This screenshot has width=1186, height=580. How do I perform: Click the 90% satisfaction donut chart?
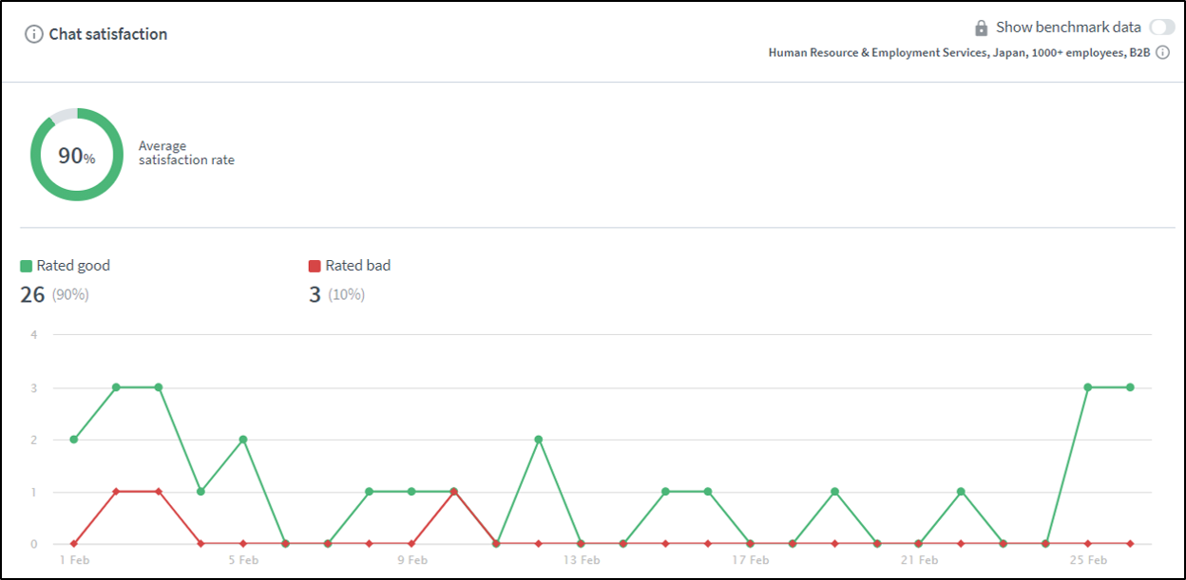[x=77, y=155]
